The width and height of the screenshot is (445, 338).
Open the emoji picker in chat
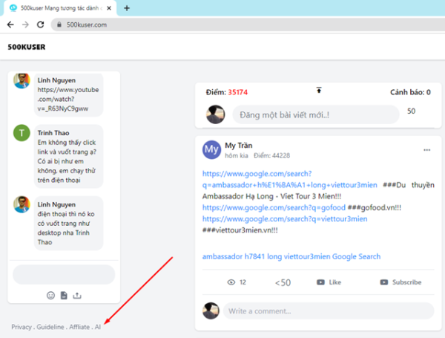(50, 296)
